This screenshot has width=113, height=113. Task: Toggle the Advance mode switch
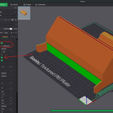tap(11, 29)
